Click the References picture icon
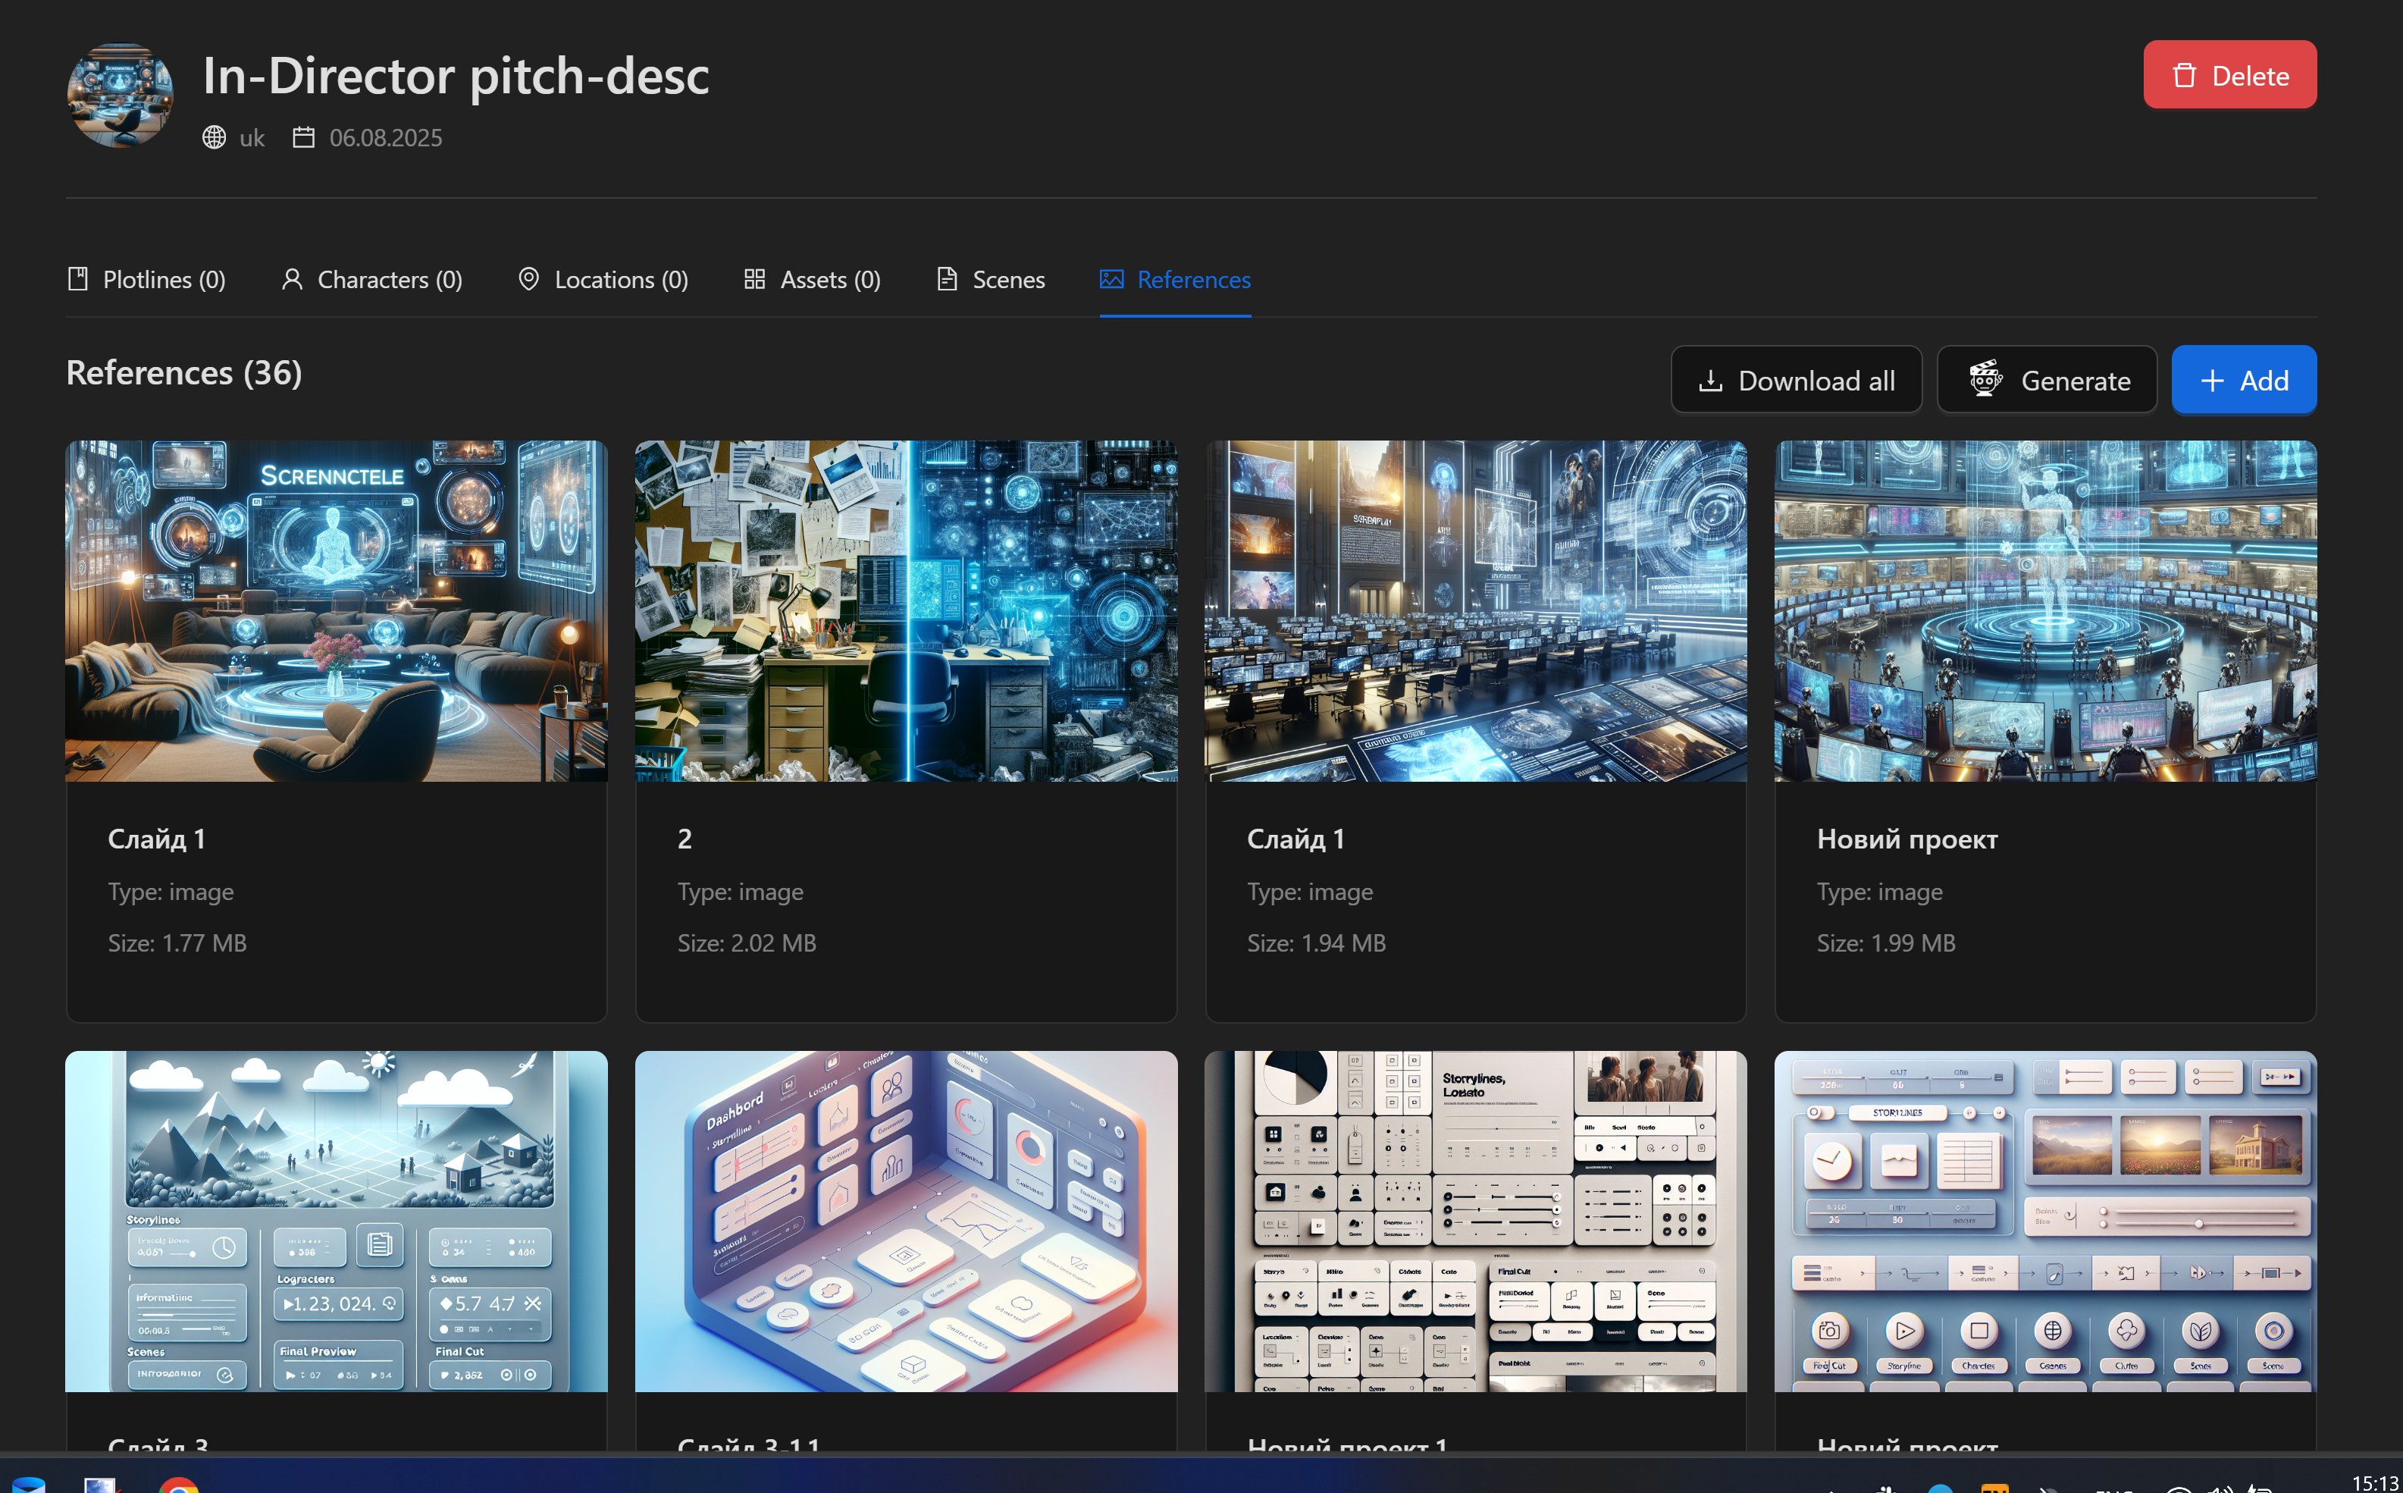This screenshot has width=2403, height=1493. point(1111,280)
